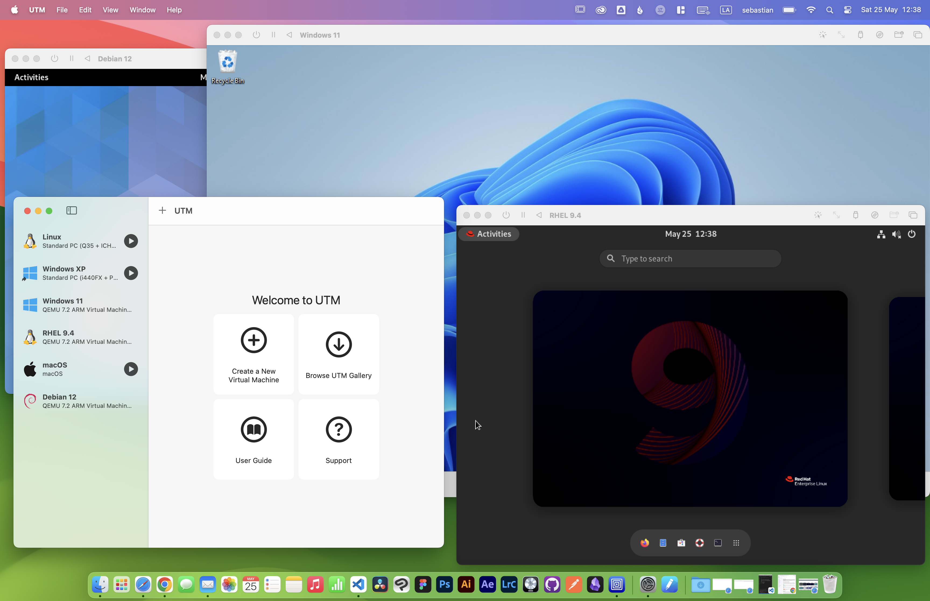Open Firefox in the RHEL dash

(644, 543)
